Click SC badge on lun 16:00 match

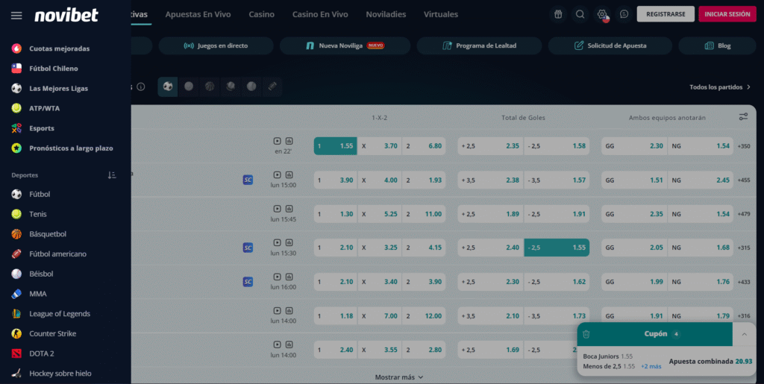click(x=248, y=282)
